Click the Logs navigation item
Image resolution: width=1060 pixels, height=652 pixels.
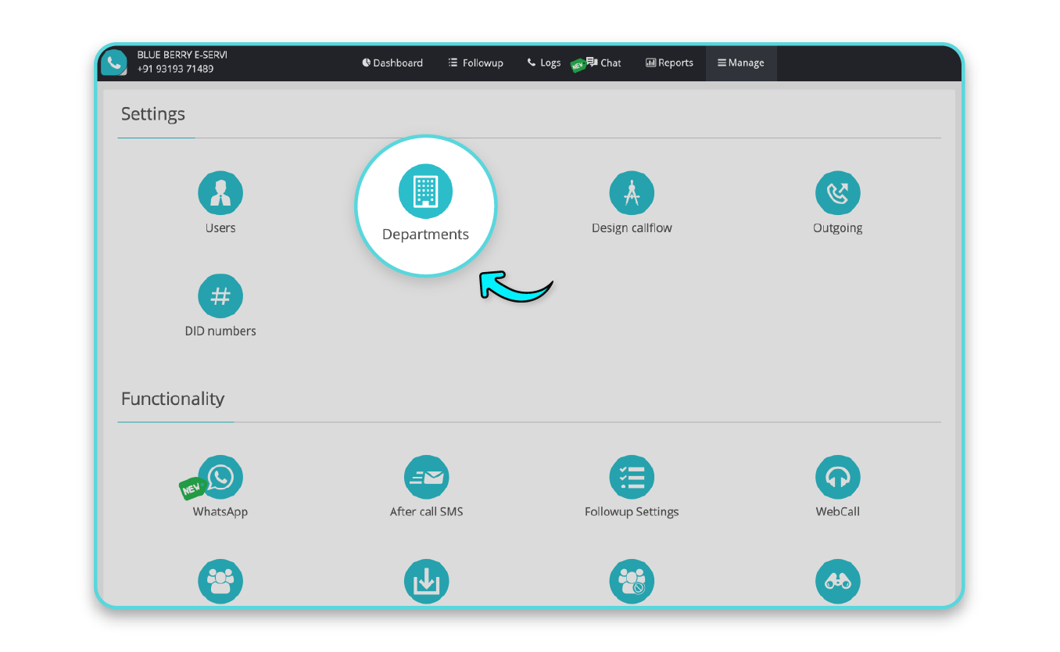[544, 63]
